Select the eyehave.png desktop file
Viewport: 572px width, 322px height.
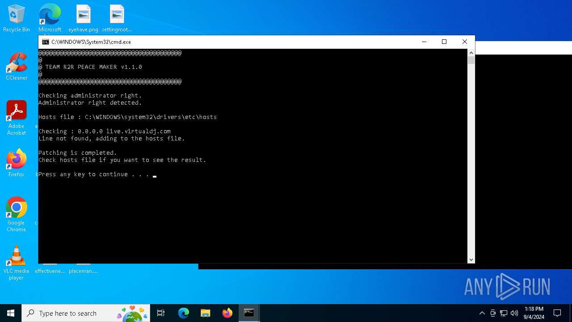point(83,19)
